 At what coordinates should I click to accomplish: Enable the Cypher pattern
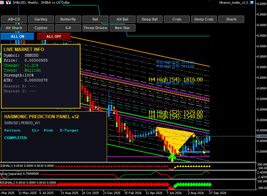pos(41,28)
